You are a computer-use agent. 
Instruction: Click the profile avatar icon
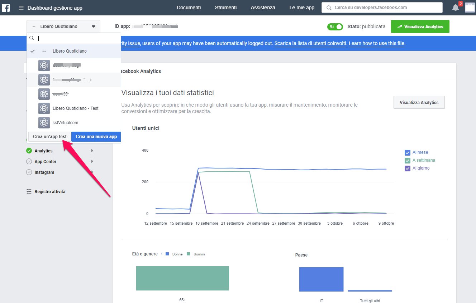point(470,8)
